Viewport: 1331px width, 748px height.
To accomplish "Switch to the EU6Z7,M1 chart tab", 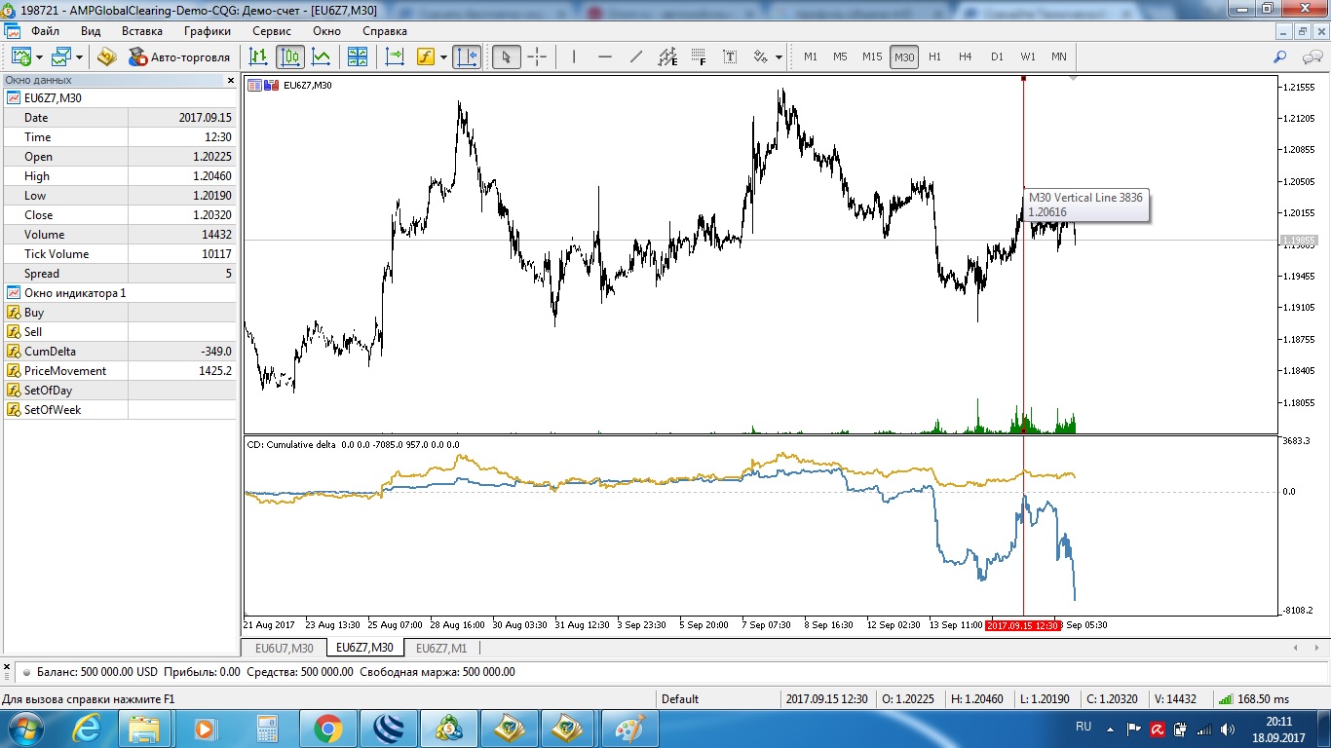I will pyautogui.click(x=441, y=648).
